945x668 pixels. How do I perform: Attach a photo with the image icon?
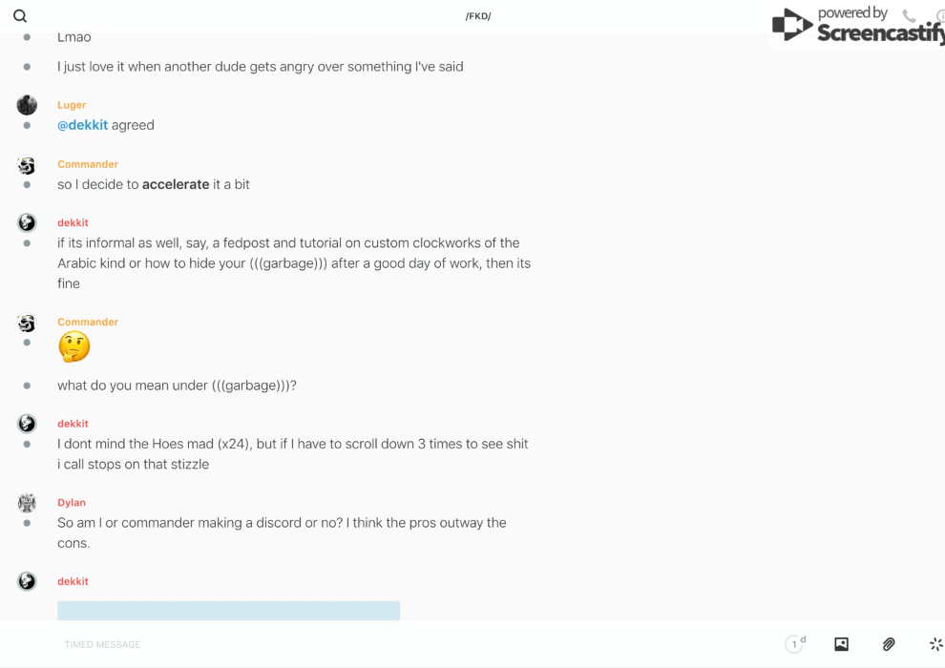click(841, 644)
